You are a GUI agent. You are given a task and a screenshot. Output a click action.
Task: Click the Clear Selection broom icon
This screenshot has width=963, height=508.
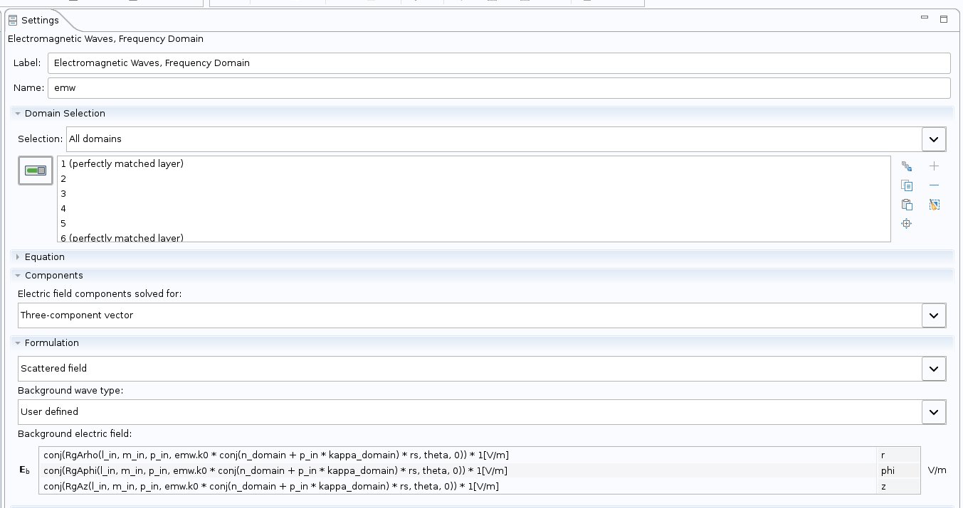click(935, 205)
